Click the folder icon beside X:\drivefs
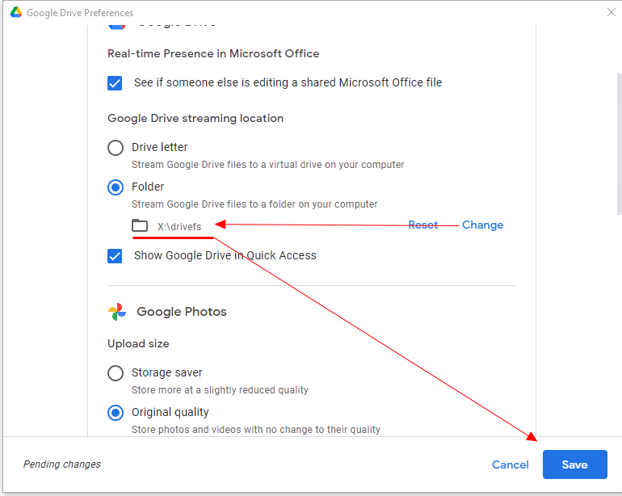Screen dimensions: 622x496 tap(140, 225)
